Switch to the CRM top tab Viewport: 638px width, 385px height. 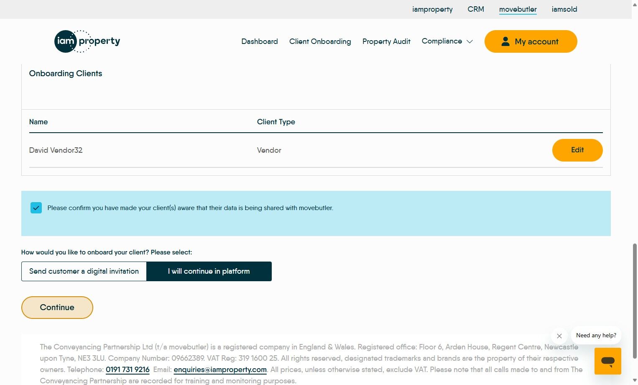click(x=476, y=9)
